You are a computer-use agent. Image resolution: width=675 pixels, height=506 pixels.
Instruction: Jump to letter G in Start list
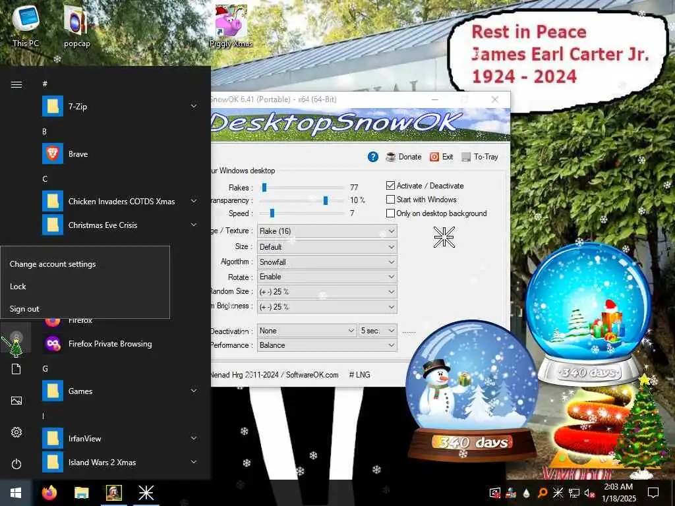(x=45, y=369)
